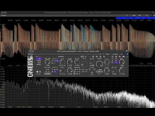The width and height of the screenshot is (155, 116).
Task: Click the right dice randomize icon in Gneiss
Action: click(40, 72)
